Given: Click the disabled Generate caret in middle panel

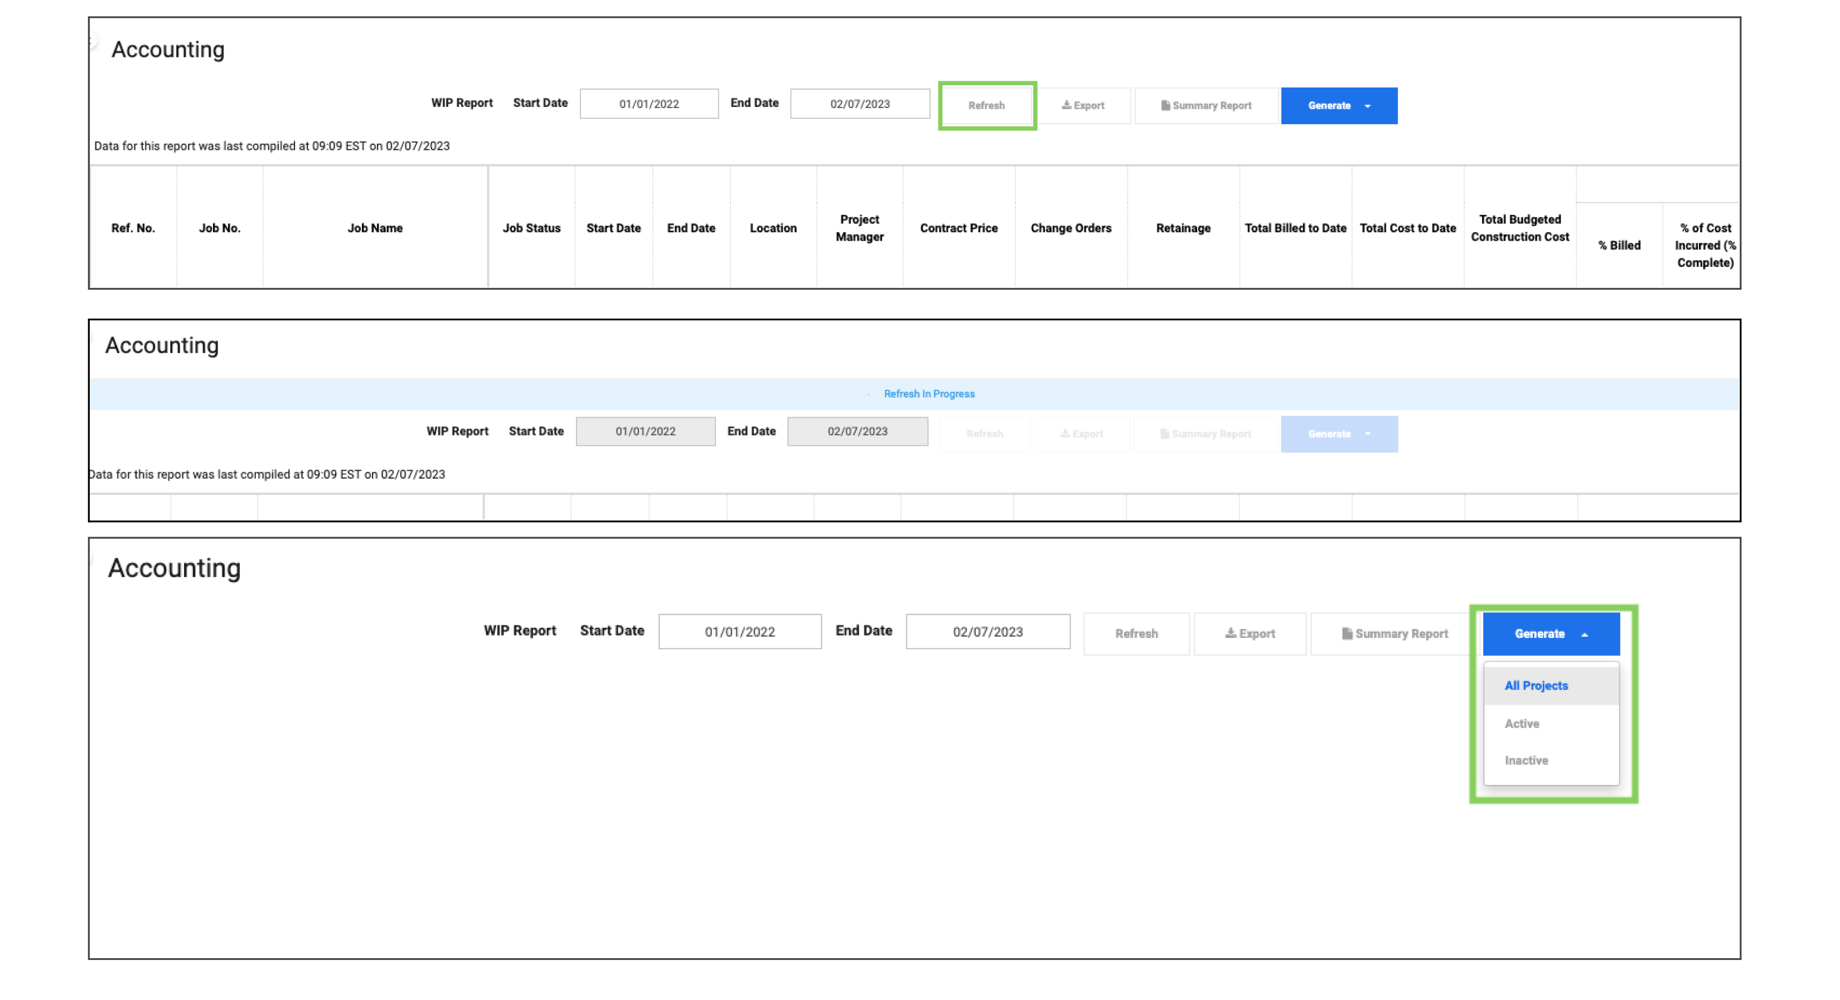Looking at the screenshot, I should 1367,434.
